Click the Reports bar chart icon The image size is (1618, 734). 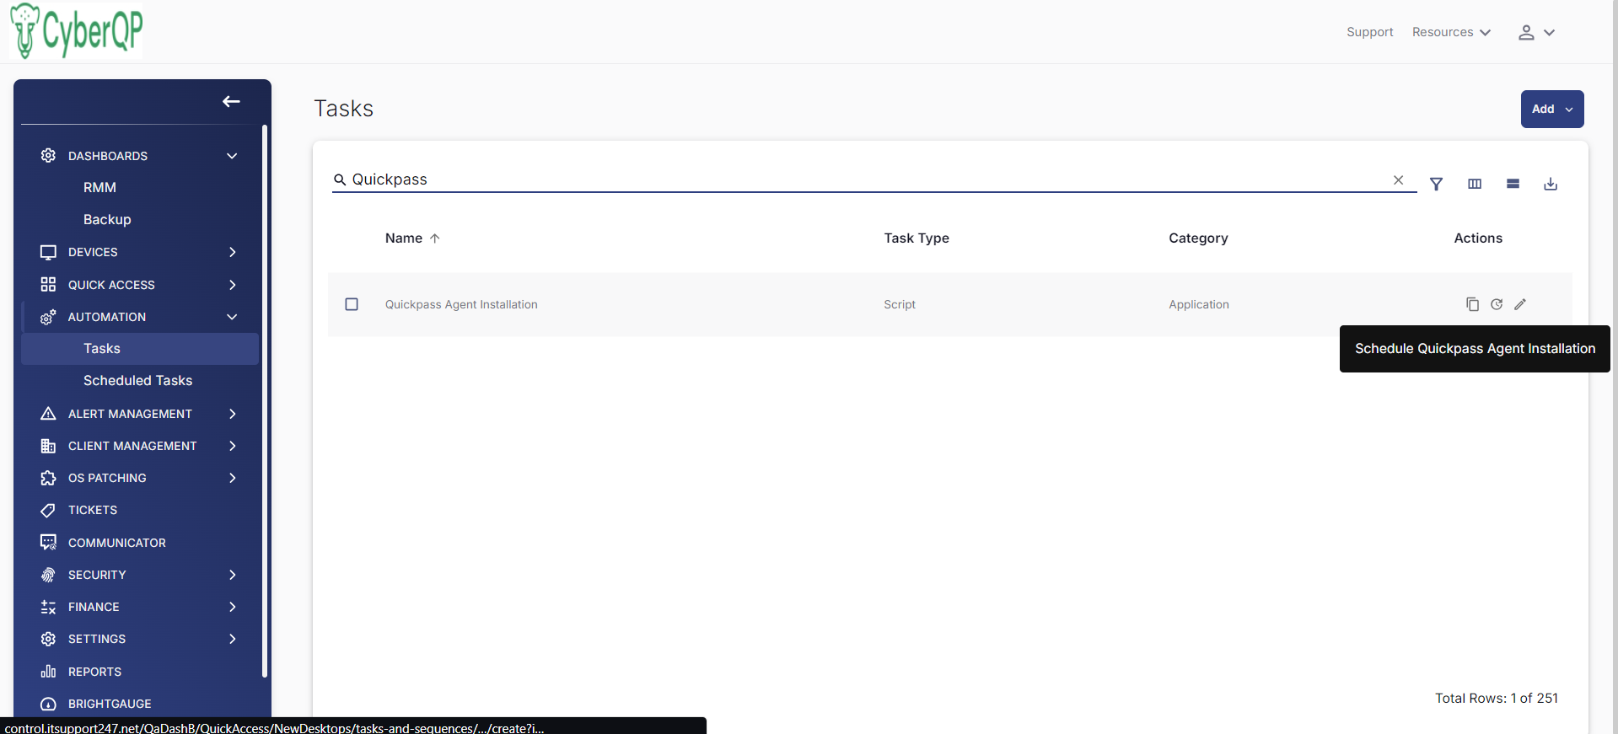[48, 672]
